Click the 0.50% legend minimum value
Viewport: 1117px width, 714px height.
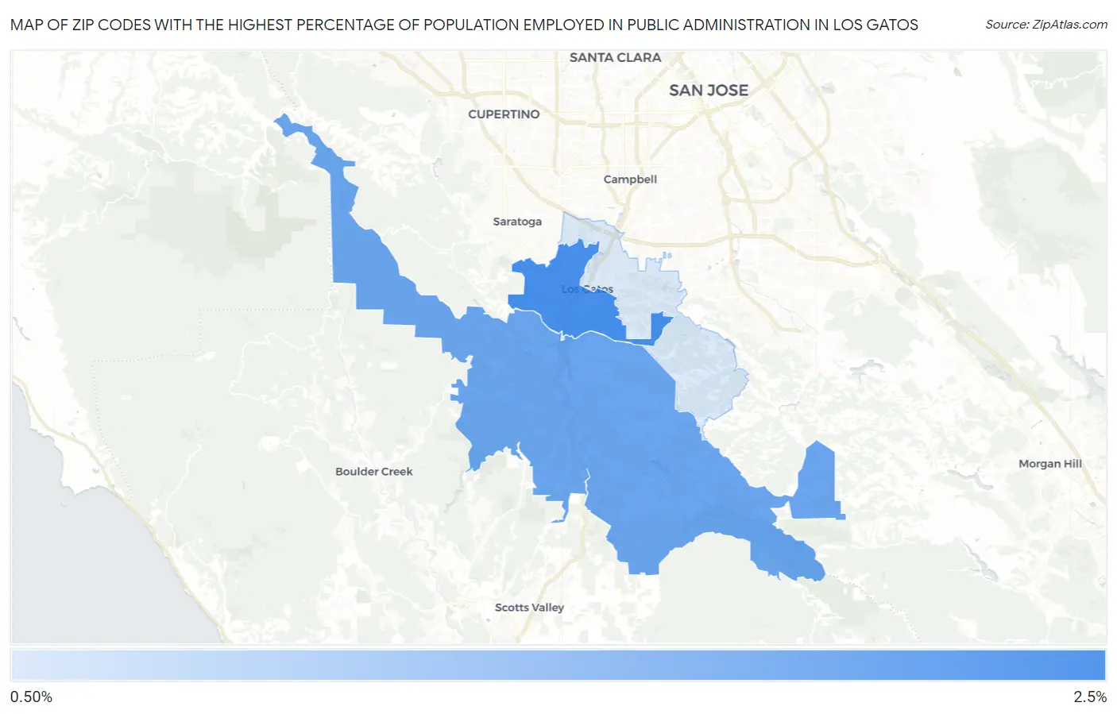(x=31, y=697)
